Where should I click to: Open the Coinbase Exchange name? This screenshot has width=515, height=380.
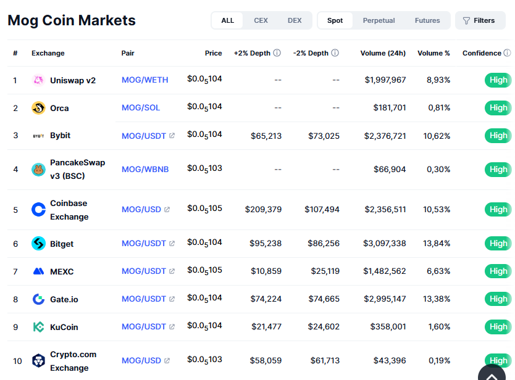tap(69, 210)
